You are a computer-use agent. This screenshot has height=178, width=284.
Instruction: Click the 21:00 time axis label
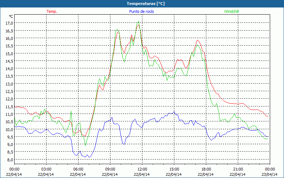tap(238, 169)
